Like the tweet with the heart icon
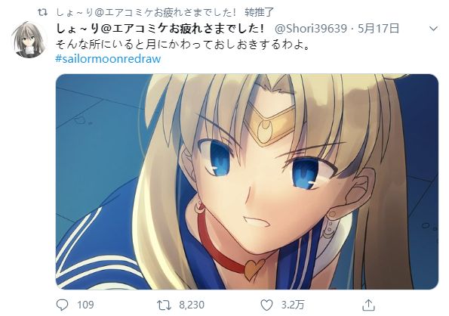This screenshot has height=316, width=449. coord(266,305)
